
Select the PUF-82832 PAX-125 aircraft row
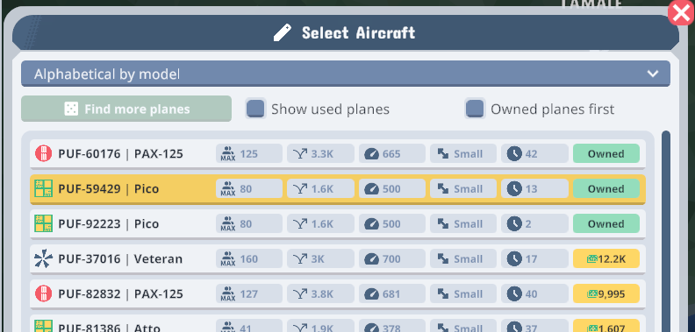click(338, 294)
